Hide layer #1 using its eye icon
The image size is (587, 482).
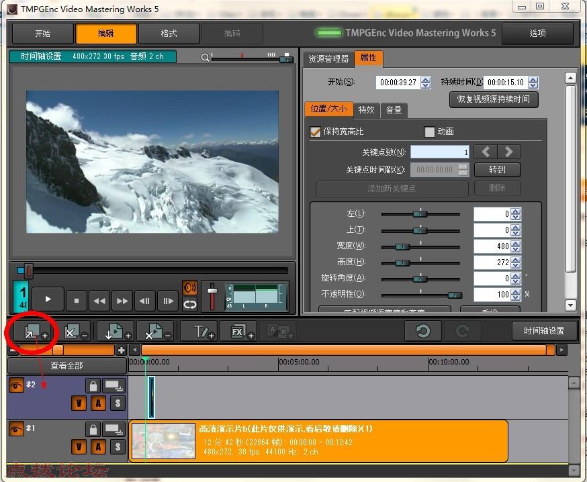tap(16, 428)
